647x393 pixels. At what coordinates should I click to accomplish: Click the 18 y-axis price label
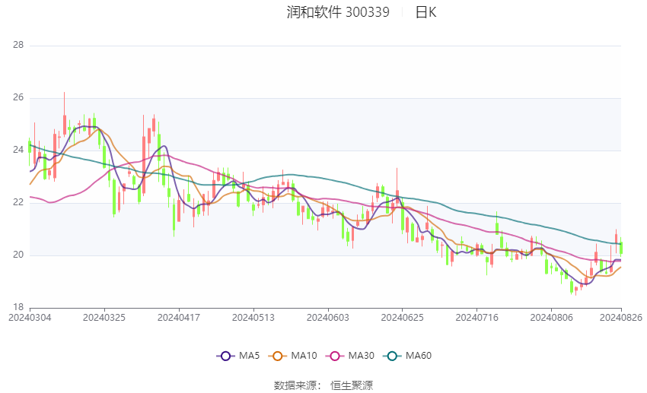[18, 307]
